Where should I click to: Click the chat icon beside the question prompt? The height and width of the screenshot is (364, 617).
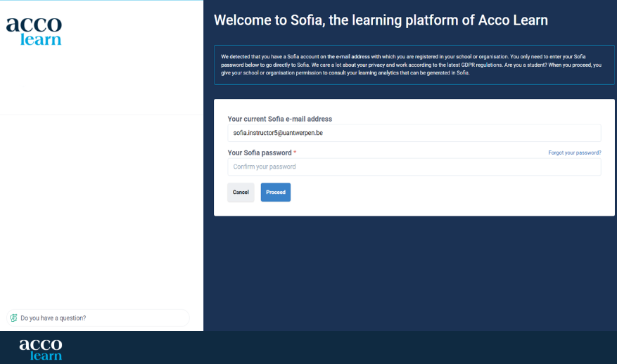[x=14, y=318]
